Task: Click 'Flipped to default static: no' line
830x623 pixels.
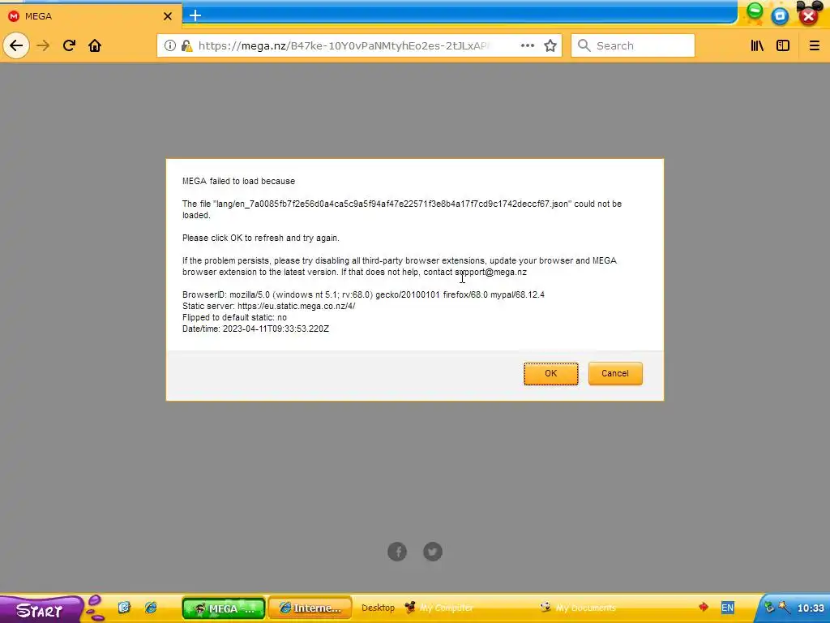Action: click(x=234, y=318)
